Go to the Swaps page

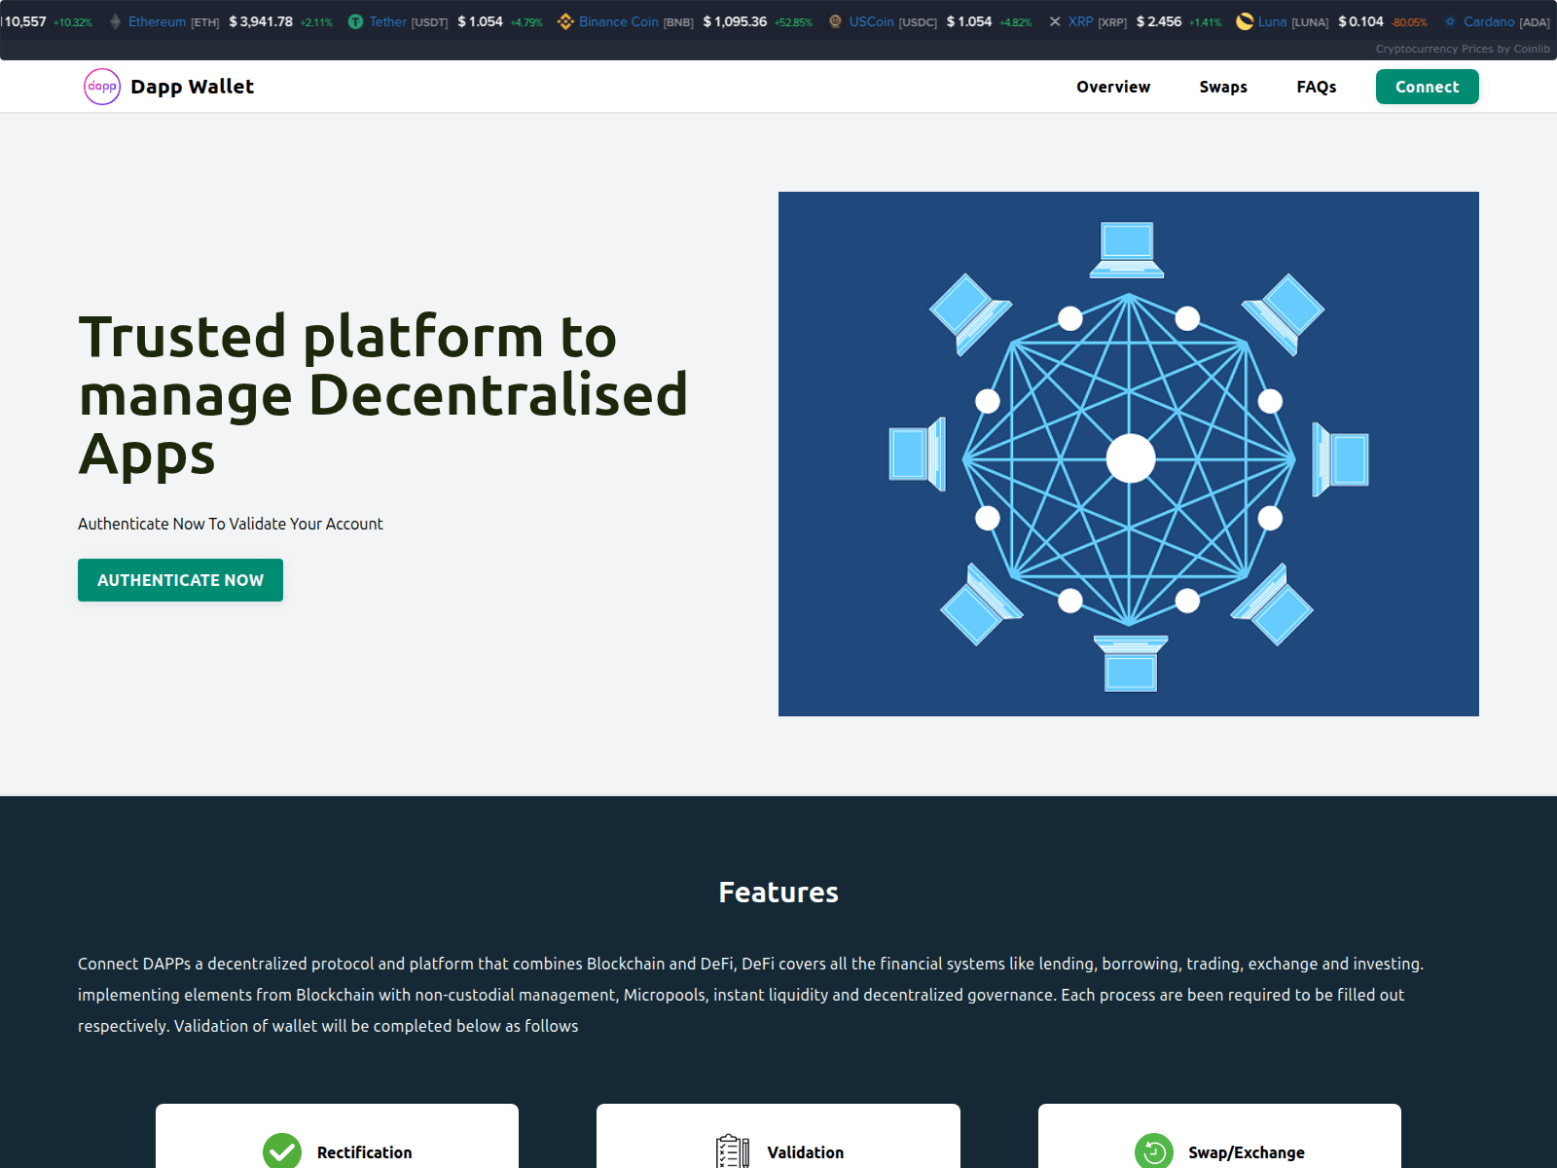click(1222, 87)
